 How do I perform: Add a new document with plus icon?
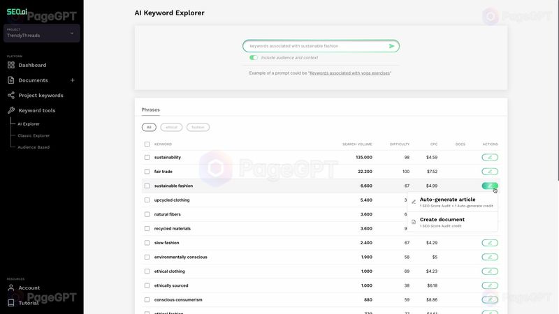pyautogui.click(x=73, y=80)
